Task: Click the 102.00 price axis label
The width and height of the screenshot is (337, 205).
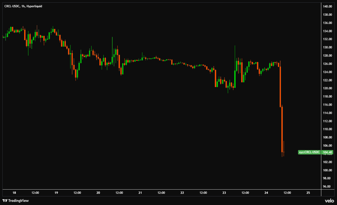Action: click(x=328, y=162)
